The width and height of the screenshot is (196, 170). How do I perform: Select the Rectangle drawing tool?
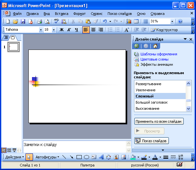[x=79, y=157]
